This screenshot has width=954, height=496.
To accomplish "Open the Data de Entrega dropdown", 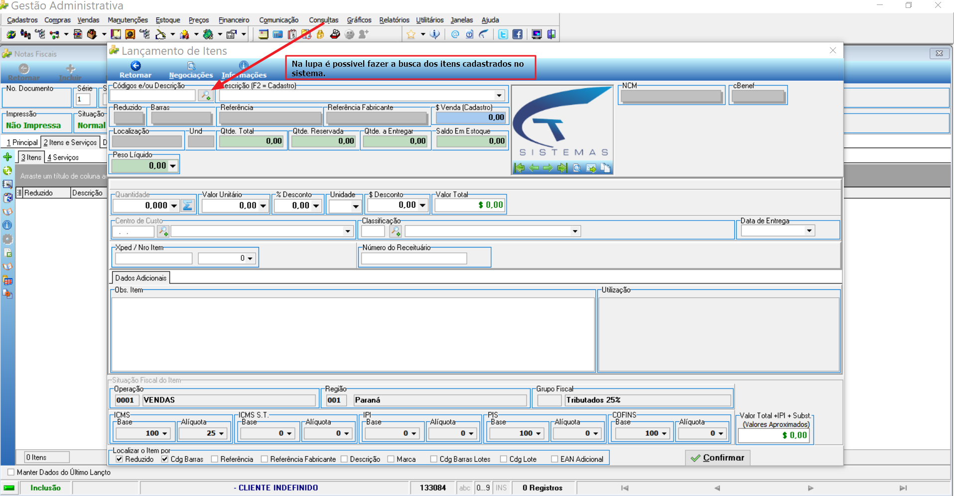I will point(809,231).
